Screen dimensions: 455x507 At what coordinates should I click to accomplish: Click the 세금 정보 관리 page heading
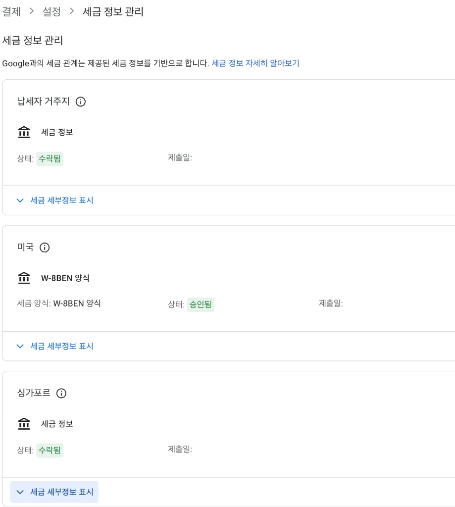(33, 41)
